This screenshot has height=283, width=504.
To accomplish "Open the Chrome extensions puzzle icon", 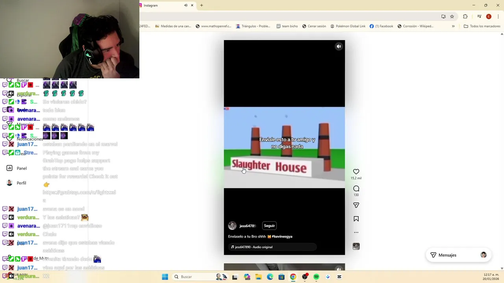I will pos(465,17).
